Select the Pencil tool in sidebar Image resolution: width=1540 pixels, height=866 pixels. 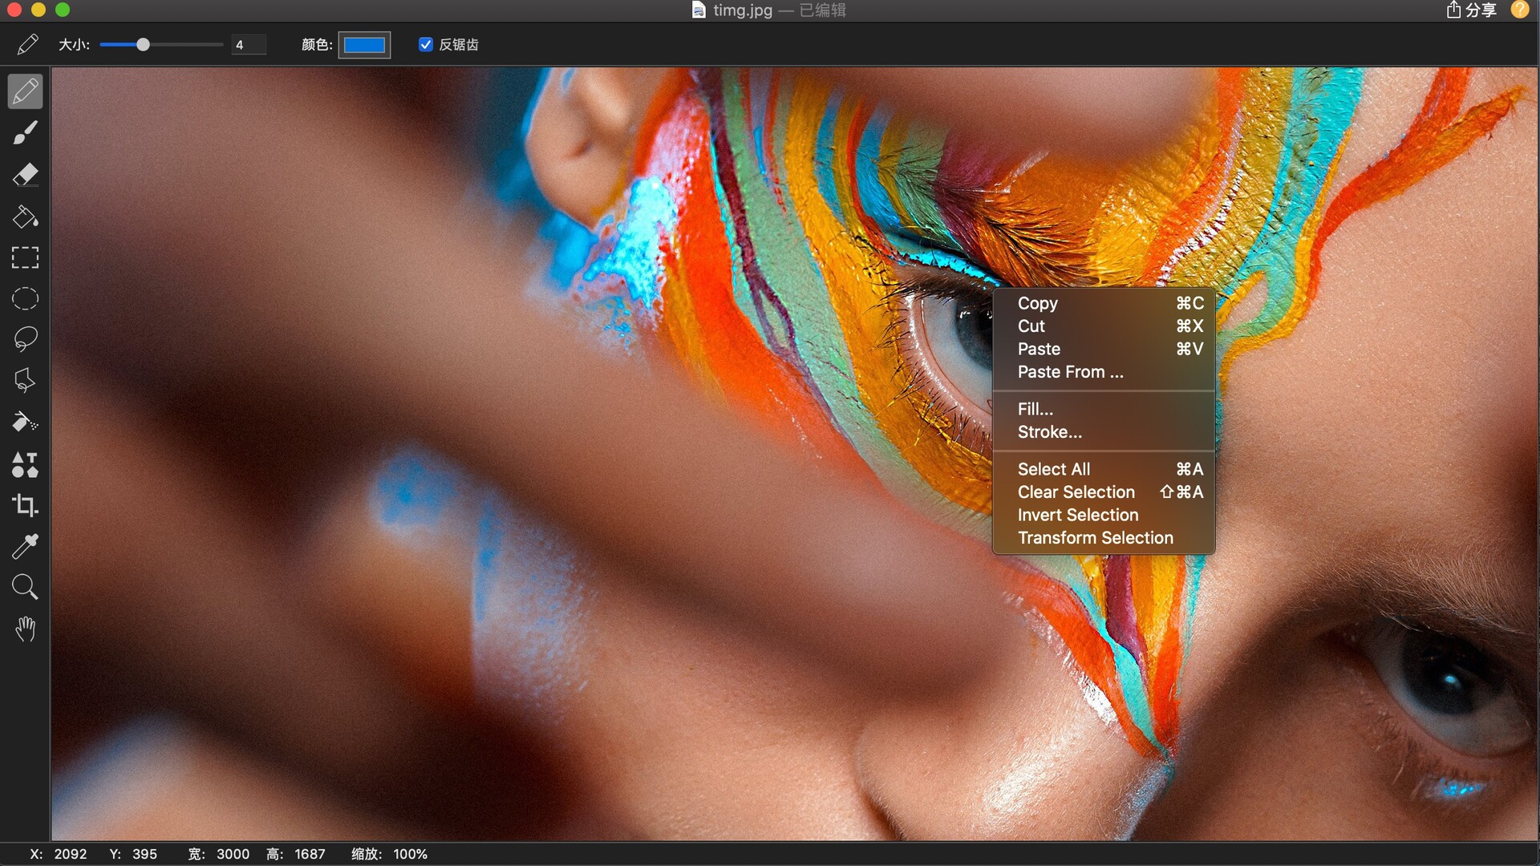pos(25,91)
